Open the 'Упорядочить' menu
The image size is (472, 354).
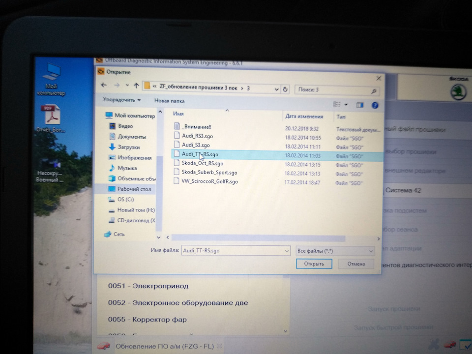[121, 100]
